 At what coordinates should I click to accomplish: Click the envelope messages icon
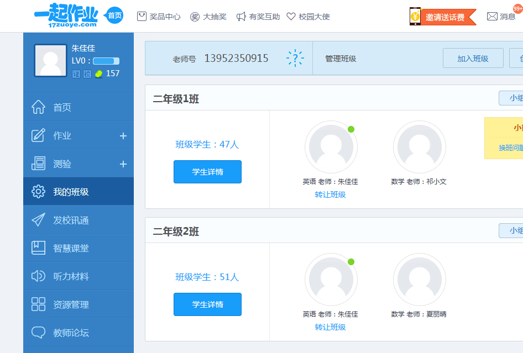492,17
